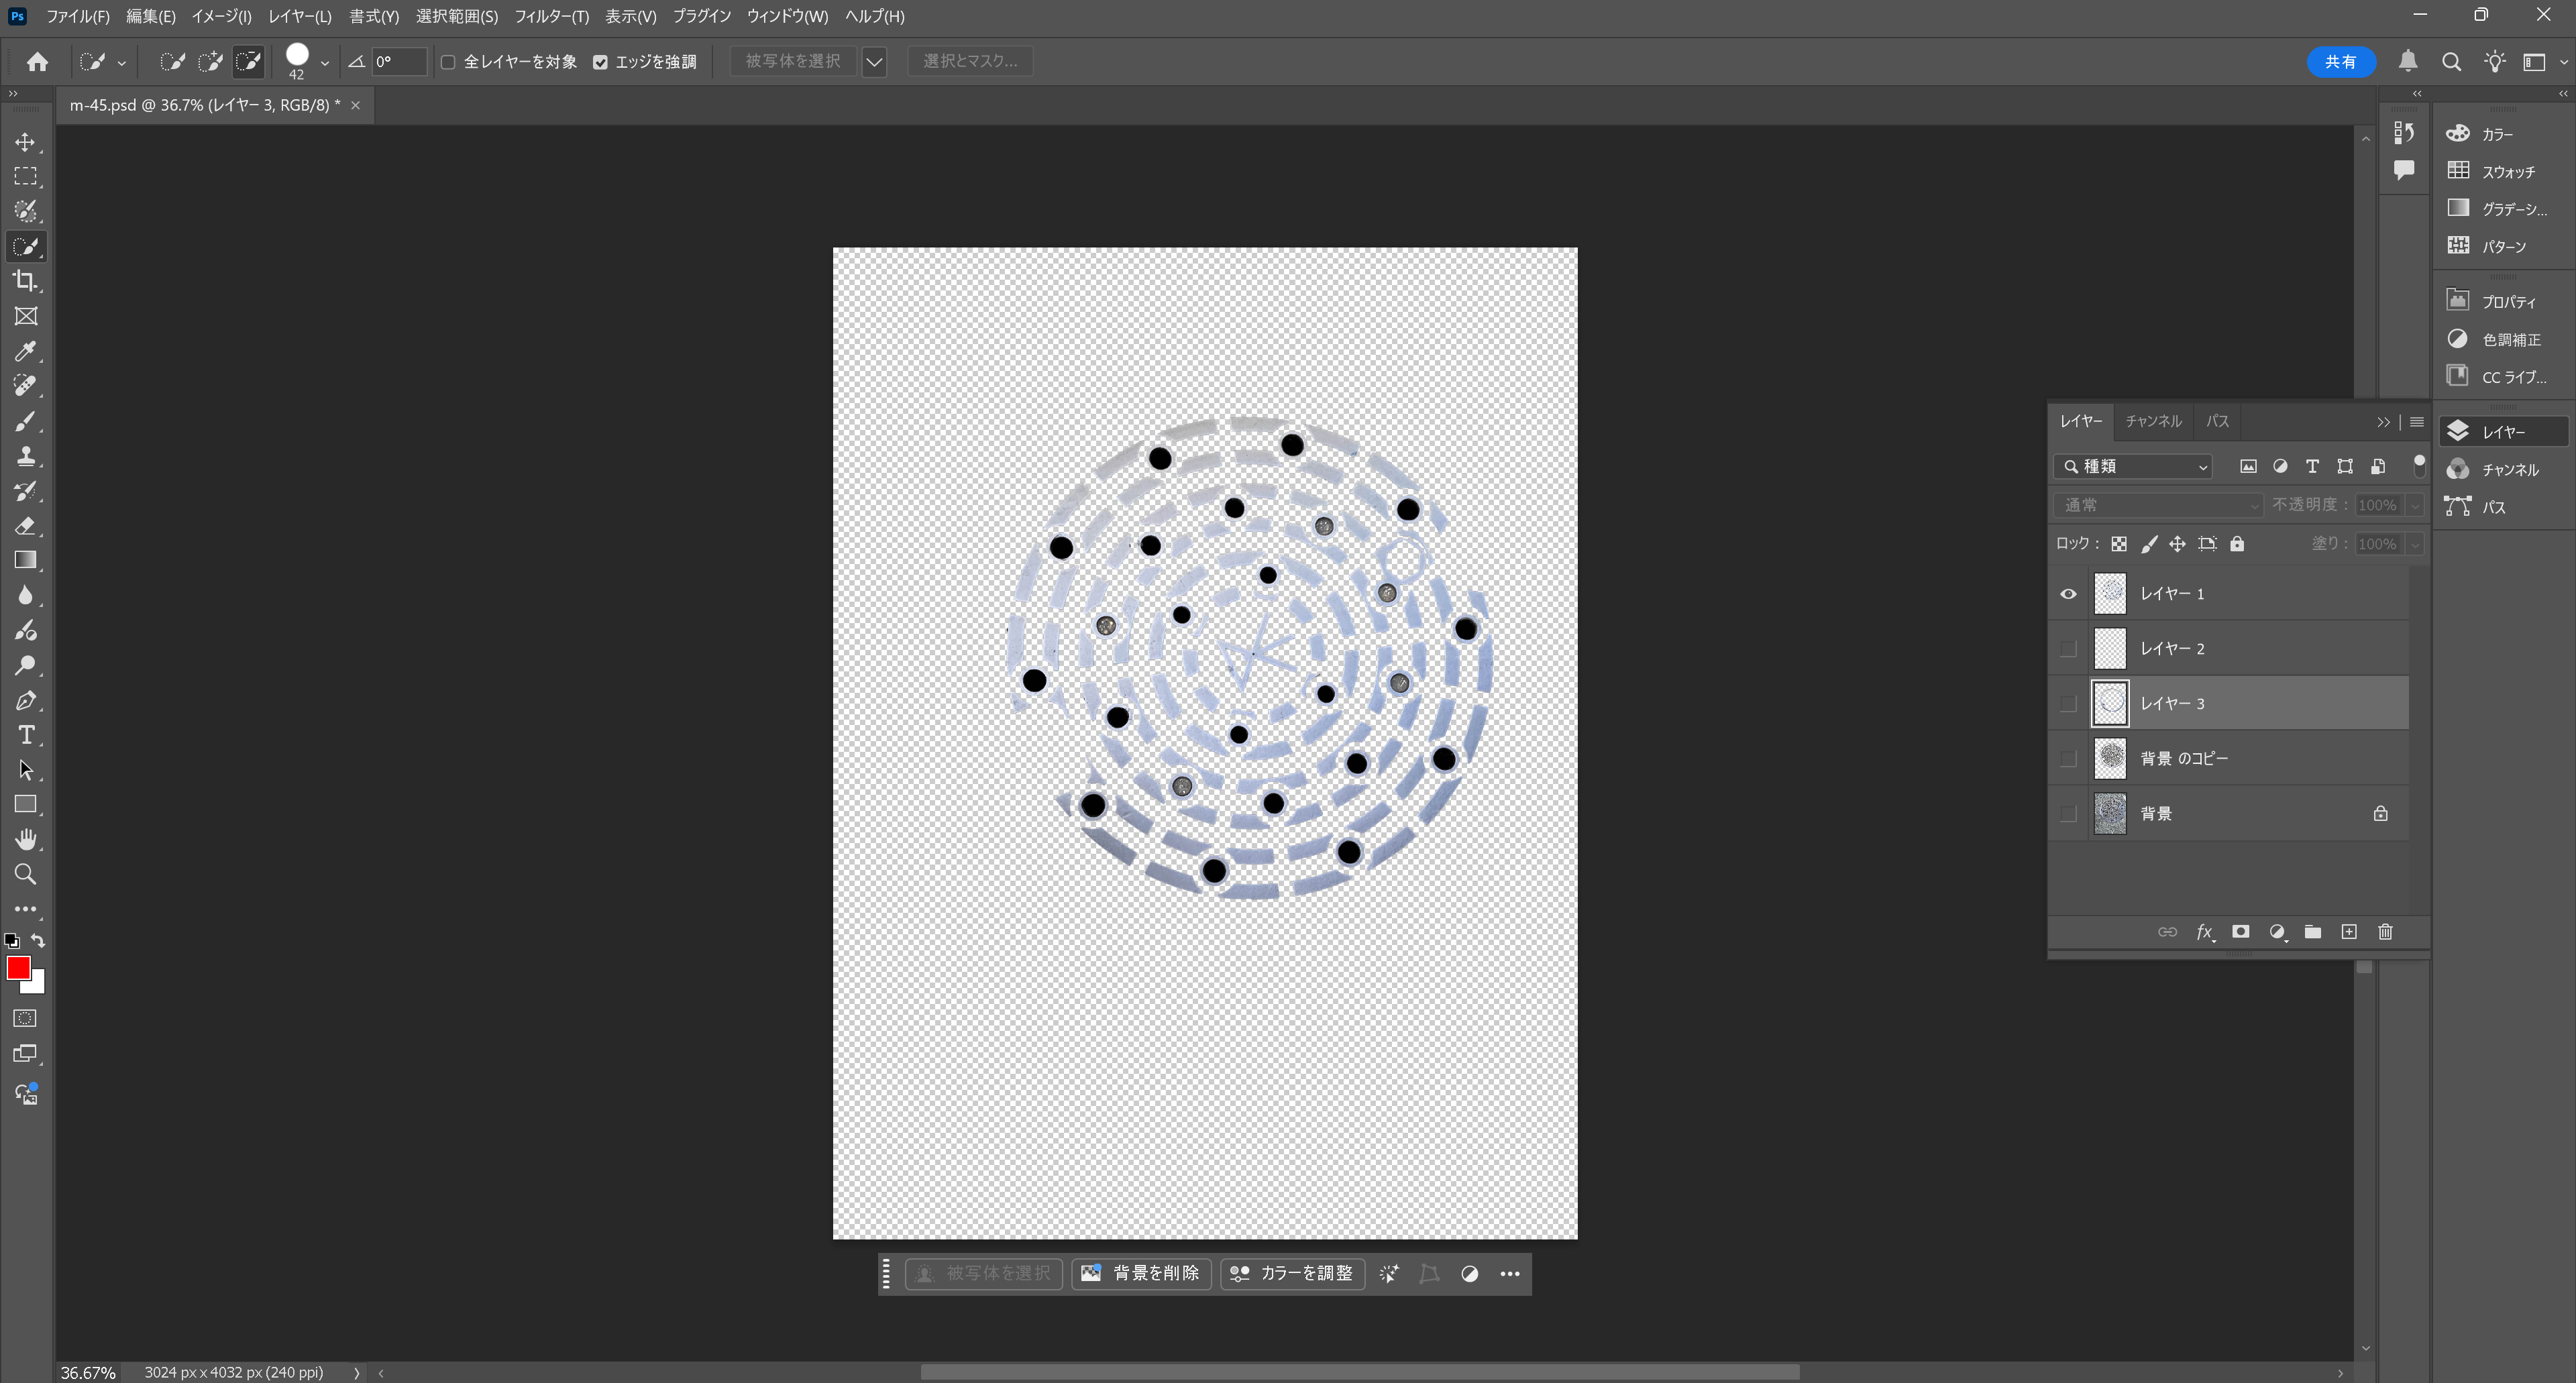Select the Zoom tool

click(25, 874)
